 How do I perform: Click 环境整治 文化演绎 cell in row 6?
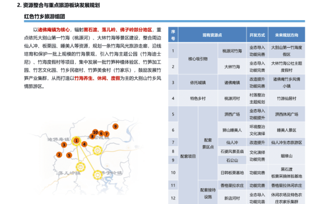click(x=257, y=130)
